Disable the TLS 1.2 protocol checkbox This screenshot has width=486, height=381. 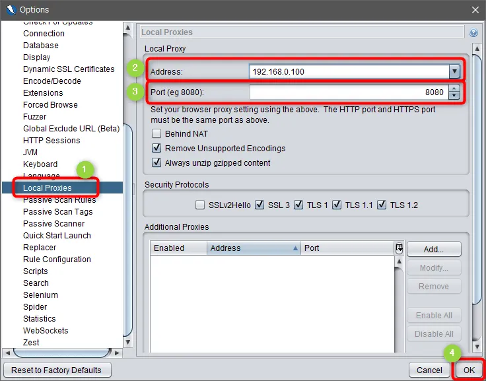click(381, 205)
